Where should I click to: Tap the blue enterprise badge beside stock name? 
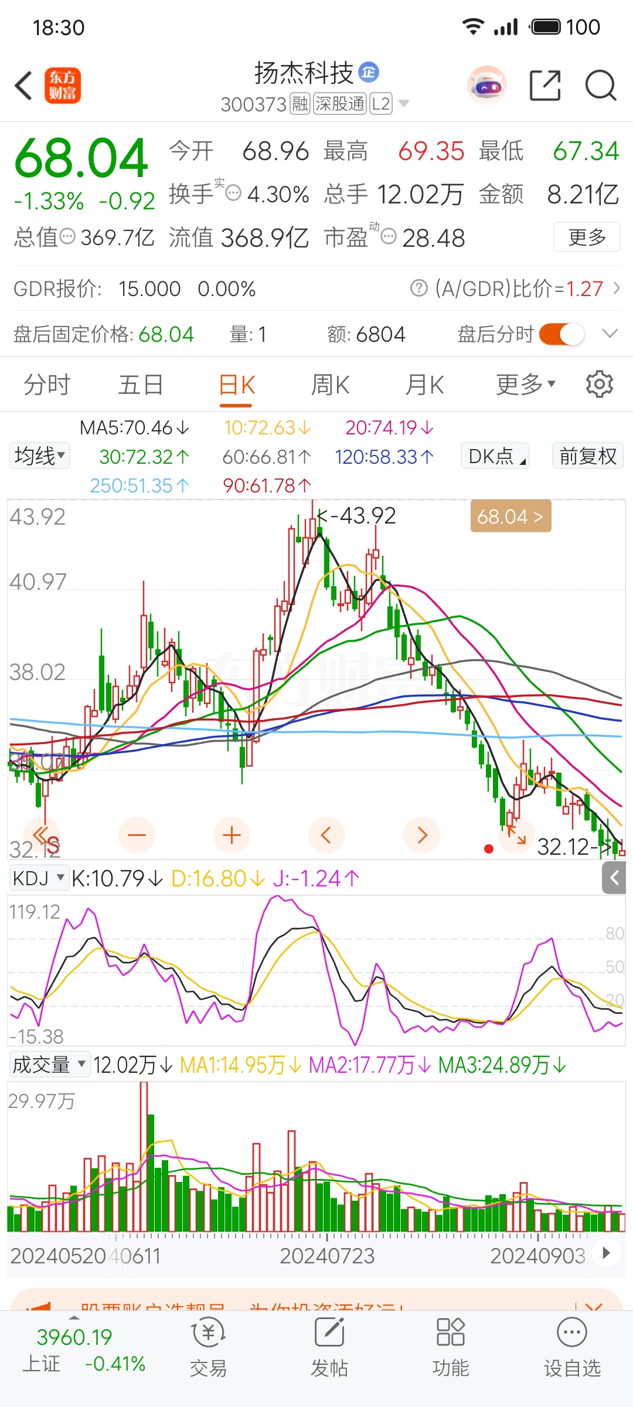pos(369,72)
